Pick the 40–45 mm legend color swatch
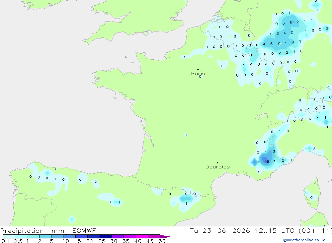The width and height of the screenshot is (332, 243). pos(142,236)
